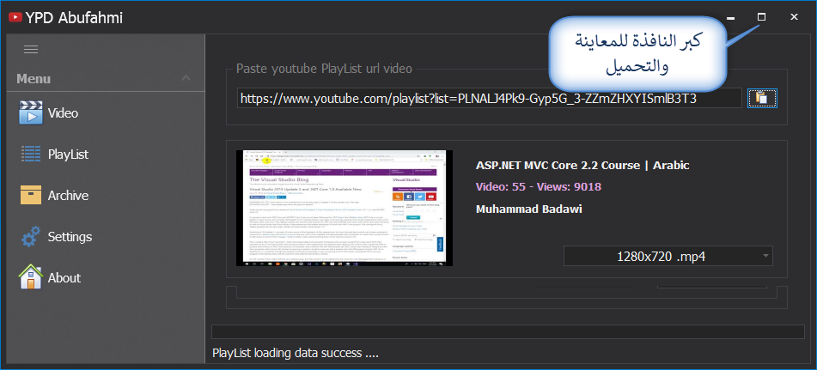Click the paste clipboard button
The height and width of the screenshot is (370, 817).
point(762,98)
